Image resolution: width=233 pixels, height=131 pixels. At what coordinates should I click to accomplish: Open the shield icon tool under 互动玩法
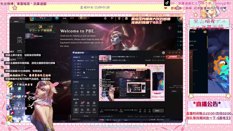(82, 86)
